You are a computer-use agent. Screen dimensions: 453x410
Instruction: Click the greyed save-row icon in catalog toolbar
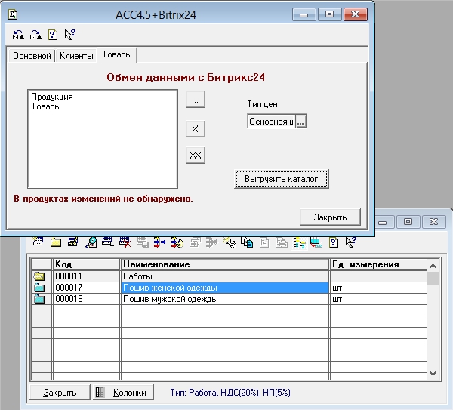143,242
